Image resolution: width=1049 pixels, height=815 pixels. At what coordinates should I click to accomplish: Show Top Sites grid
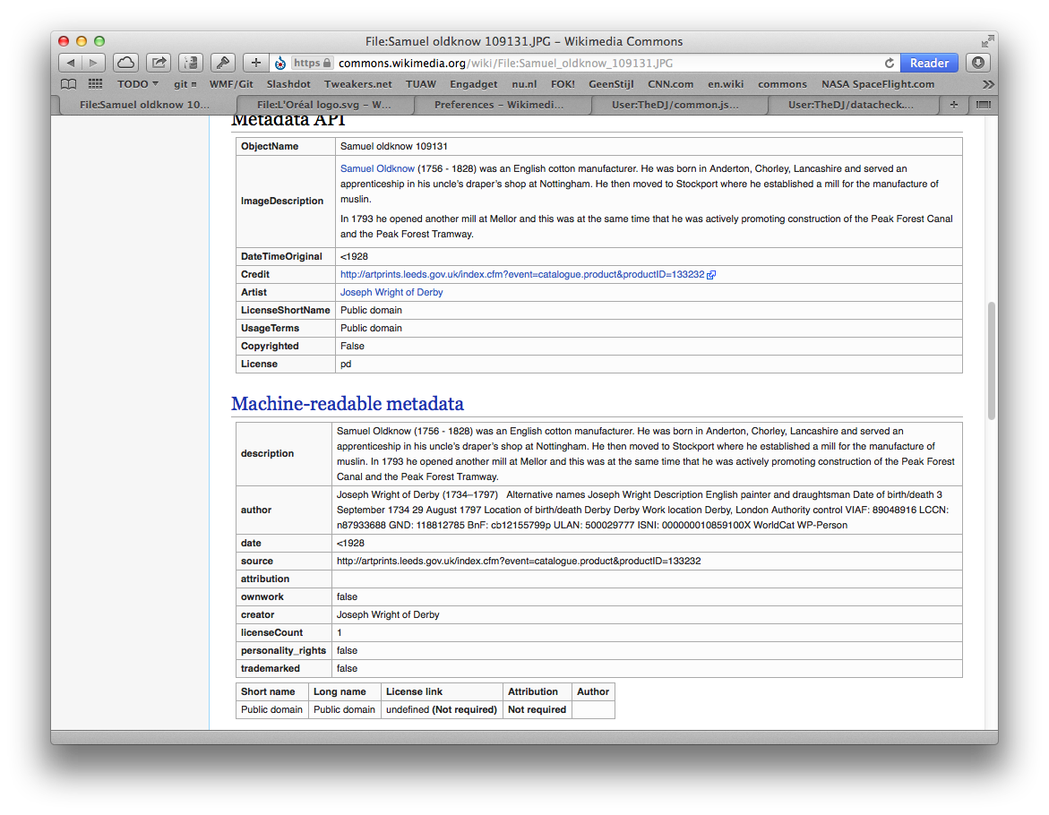pos(96,84)
